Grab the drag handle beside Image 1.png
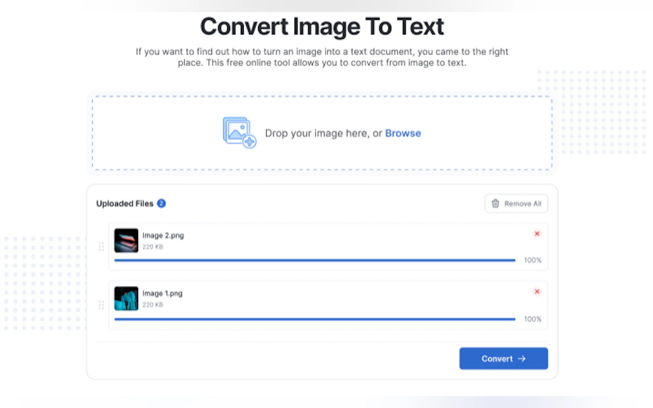Image resolution: width=653 pixels, height=408 pixels. pos(101,305)
